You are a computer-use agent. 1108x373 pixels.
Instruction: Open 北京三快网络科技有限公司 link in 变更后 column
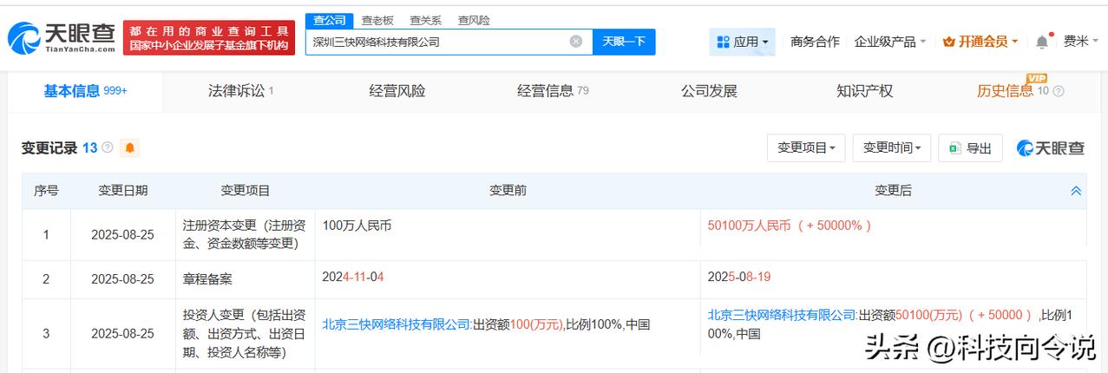click(x=783, y=315)
